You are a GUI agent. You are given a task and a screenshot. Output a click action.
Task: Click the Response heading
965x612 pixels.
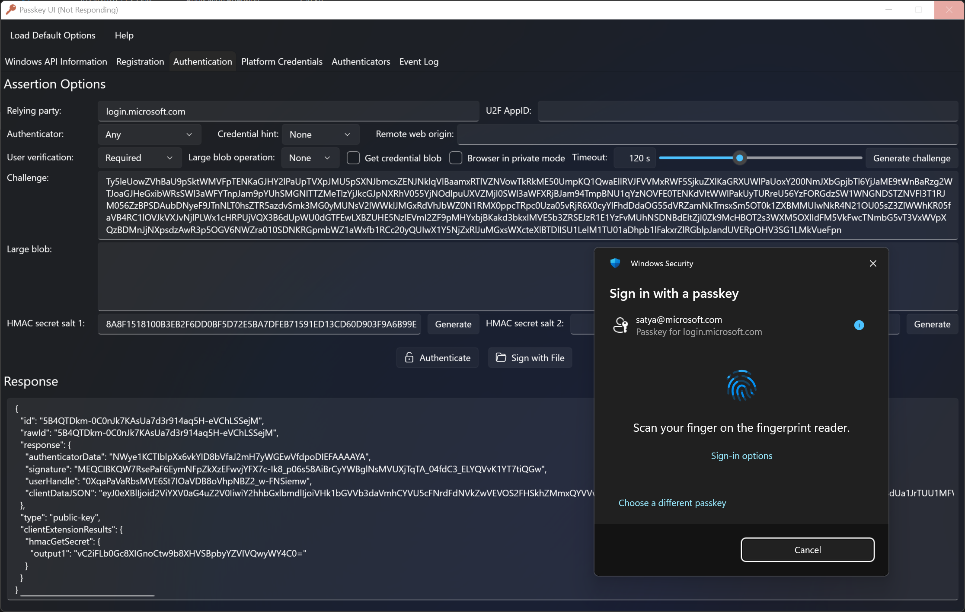[31, 381]
